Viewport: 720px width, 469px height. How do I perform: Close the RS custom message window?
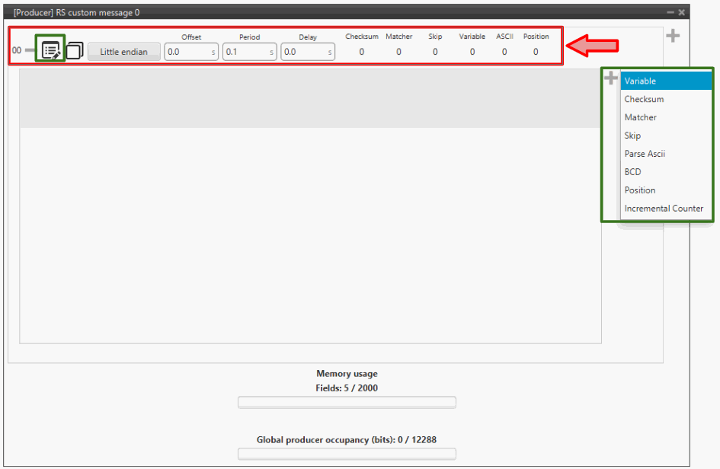[x=682, y=12]
